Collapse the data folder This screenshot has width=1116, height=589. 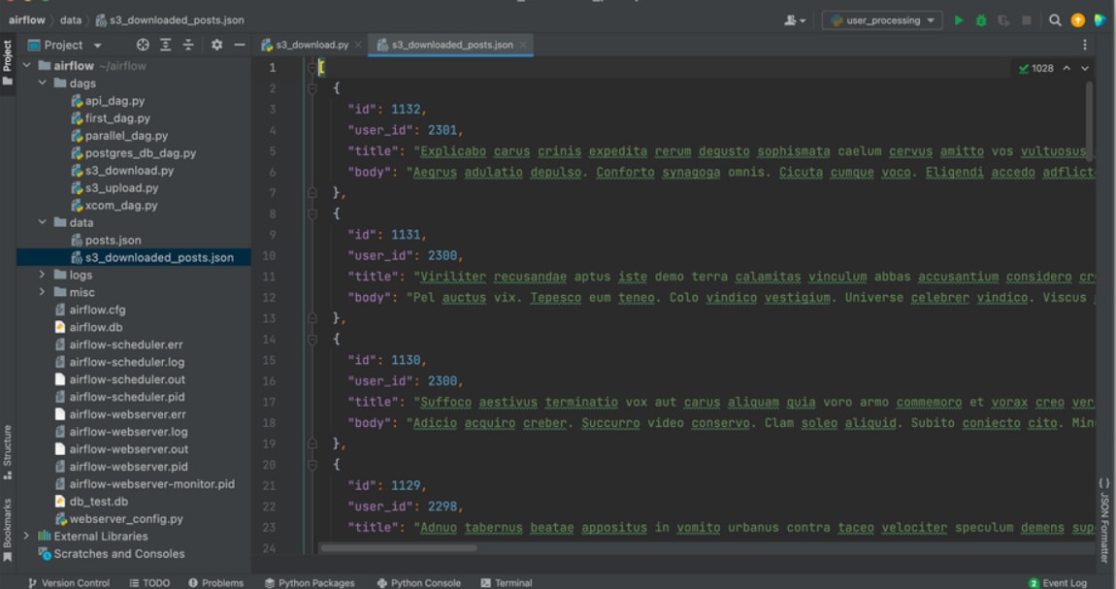(43, 222)
